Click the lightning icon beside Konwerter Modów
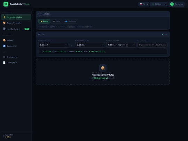Image resolution: width=188 pixels, height=141 pixels. click(4, 17)
